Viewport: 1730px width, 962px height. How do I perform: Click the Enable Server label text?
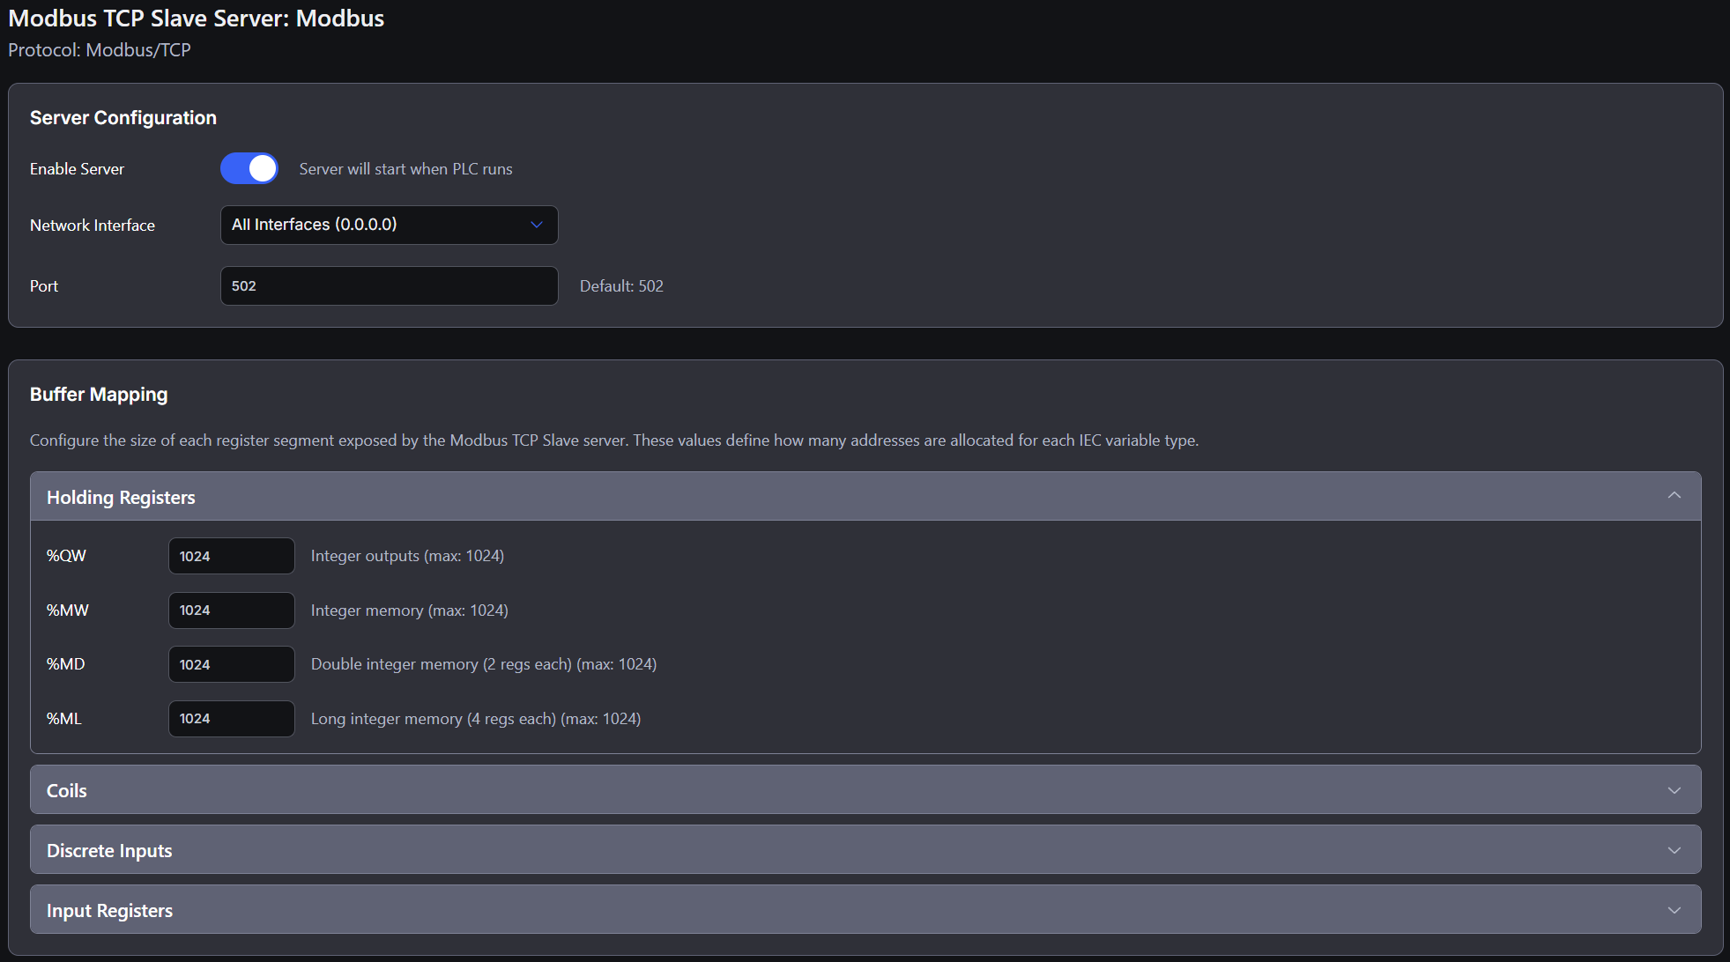(x=77, y=168)
